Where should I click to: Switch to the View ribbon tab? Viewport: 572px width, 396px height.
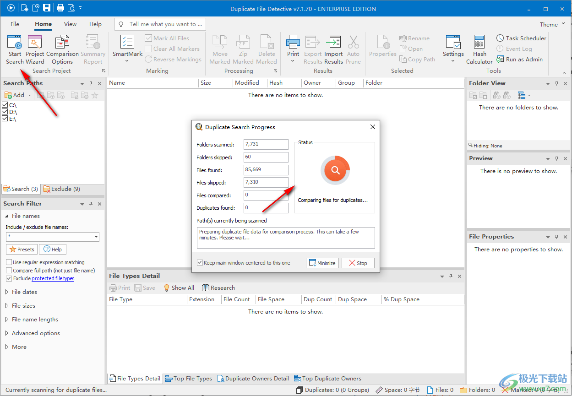pyautogui.click(x=70, y=24)
